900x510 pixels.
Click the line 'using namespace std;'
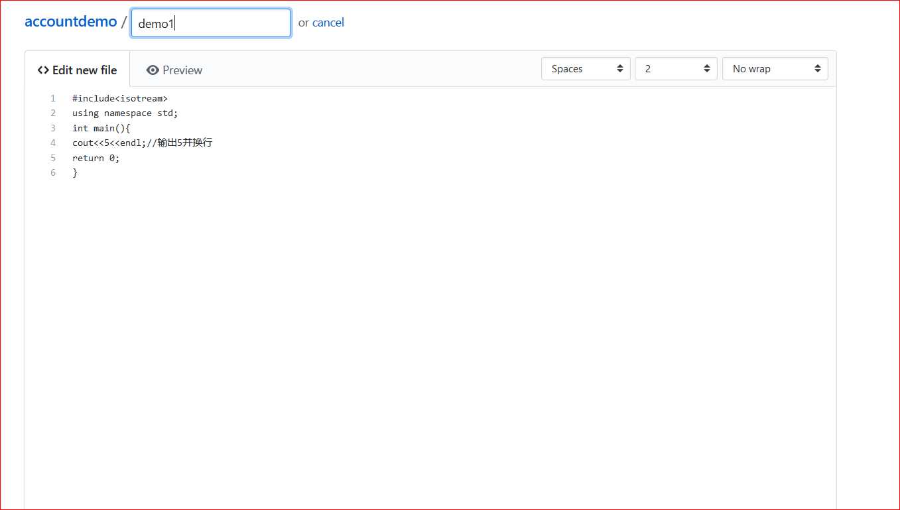(x=125, y=113)
